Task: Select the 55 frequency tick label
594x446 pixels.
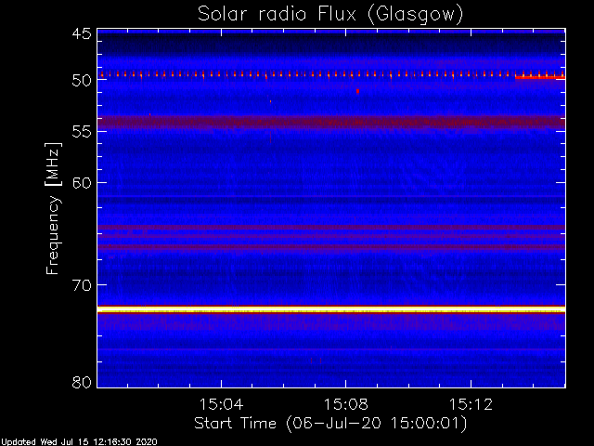Action: pos(82,132)
